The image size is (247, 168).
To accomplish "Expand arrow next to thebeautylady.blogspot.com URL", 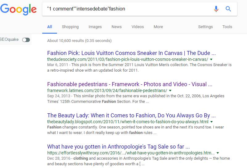I will coord(212,122).
